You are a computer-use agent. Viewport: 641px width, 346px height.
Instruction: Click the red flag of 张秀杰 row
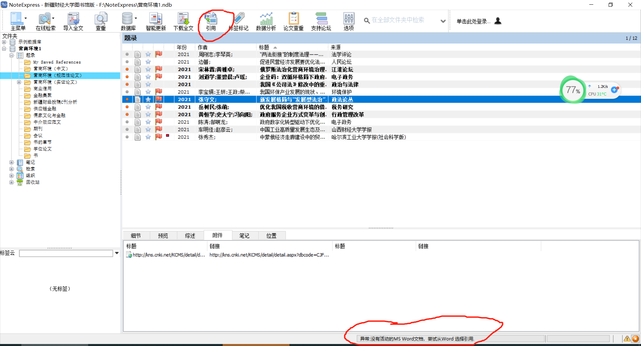click(159, 137)
